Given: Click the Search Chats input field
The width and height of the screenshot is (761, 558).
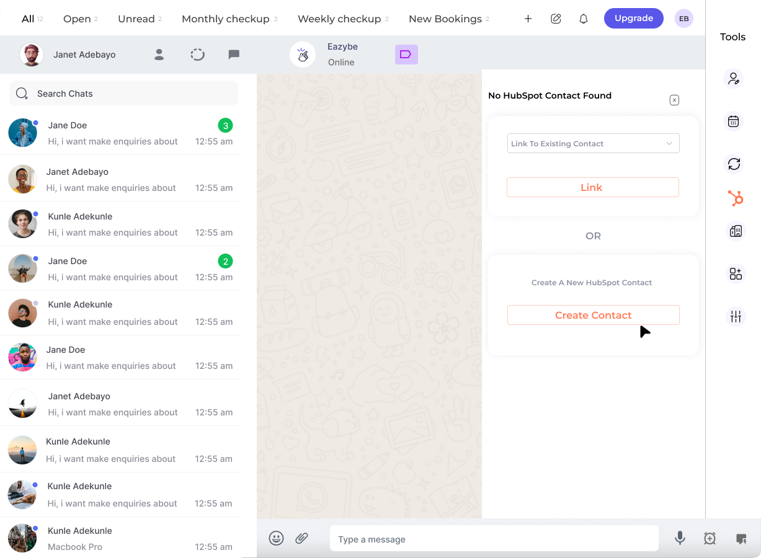Looking at the screenshot, I should (123, 93).
